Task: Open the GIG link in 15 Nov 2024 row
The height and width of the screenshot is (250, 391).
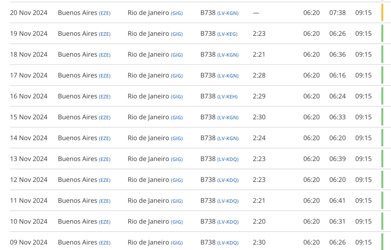Action: pyautogui.click(x=176, y=118)
